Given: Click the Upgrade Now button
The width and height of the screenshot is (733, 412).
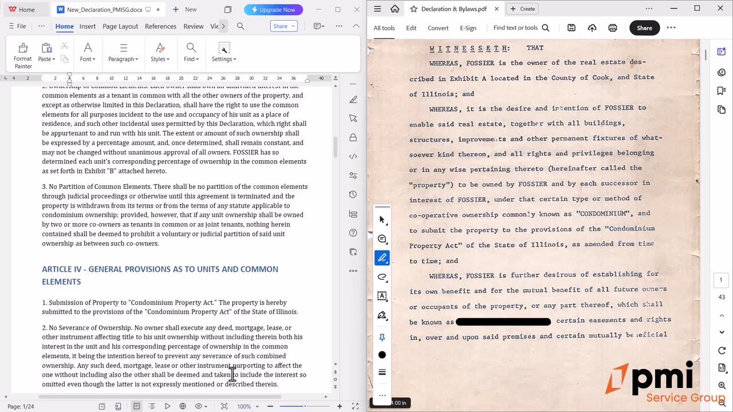Looking at the screenshot, I should tap(273, 9).
